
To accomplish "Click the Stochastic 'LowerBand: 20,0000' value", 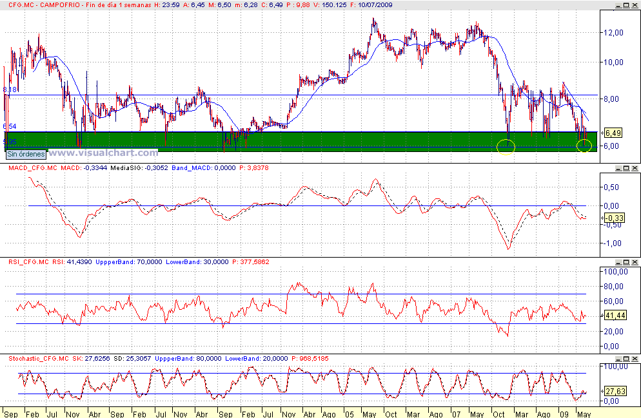I will [256, 358].
